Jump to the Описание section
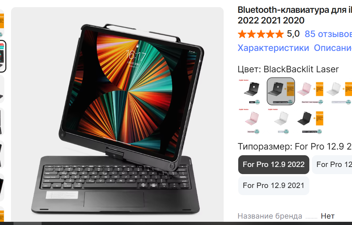The width and height of the screenshot is (352, 225). pos(333,48)
